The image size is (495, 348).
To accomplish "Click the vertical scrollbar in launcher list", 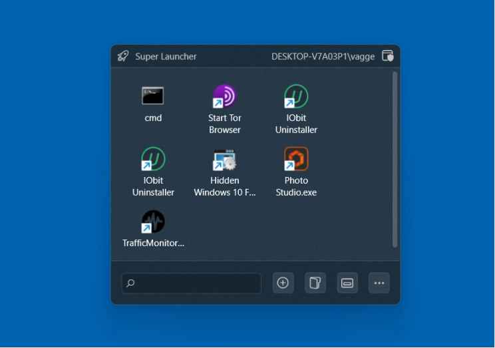I will (395, 159).
